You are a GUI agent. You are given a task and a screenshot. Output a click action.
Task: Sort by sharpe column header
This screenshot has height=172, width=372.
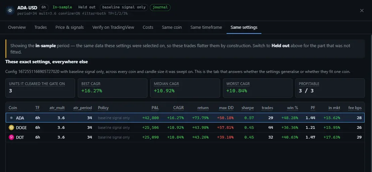tap(248, 108)
